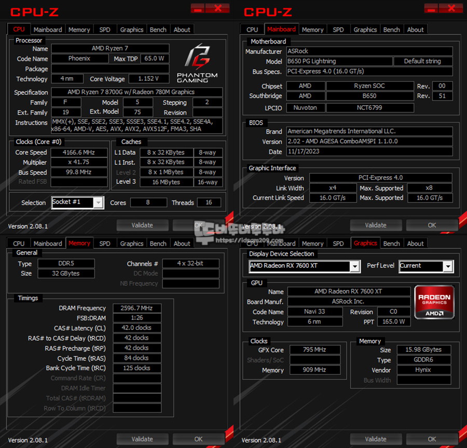Click the GPU memory Vendor value Hynix
The width and height of the screenshot is (467, 448).
(x=423, y=370)
